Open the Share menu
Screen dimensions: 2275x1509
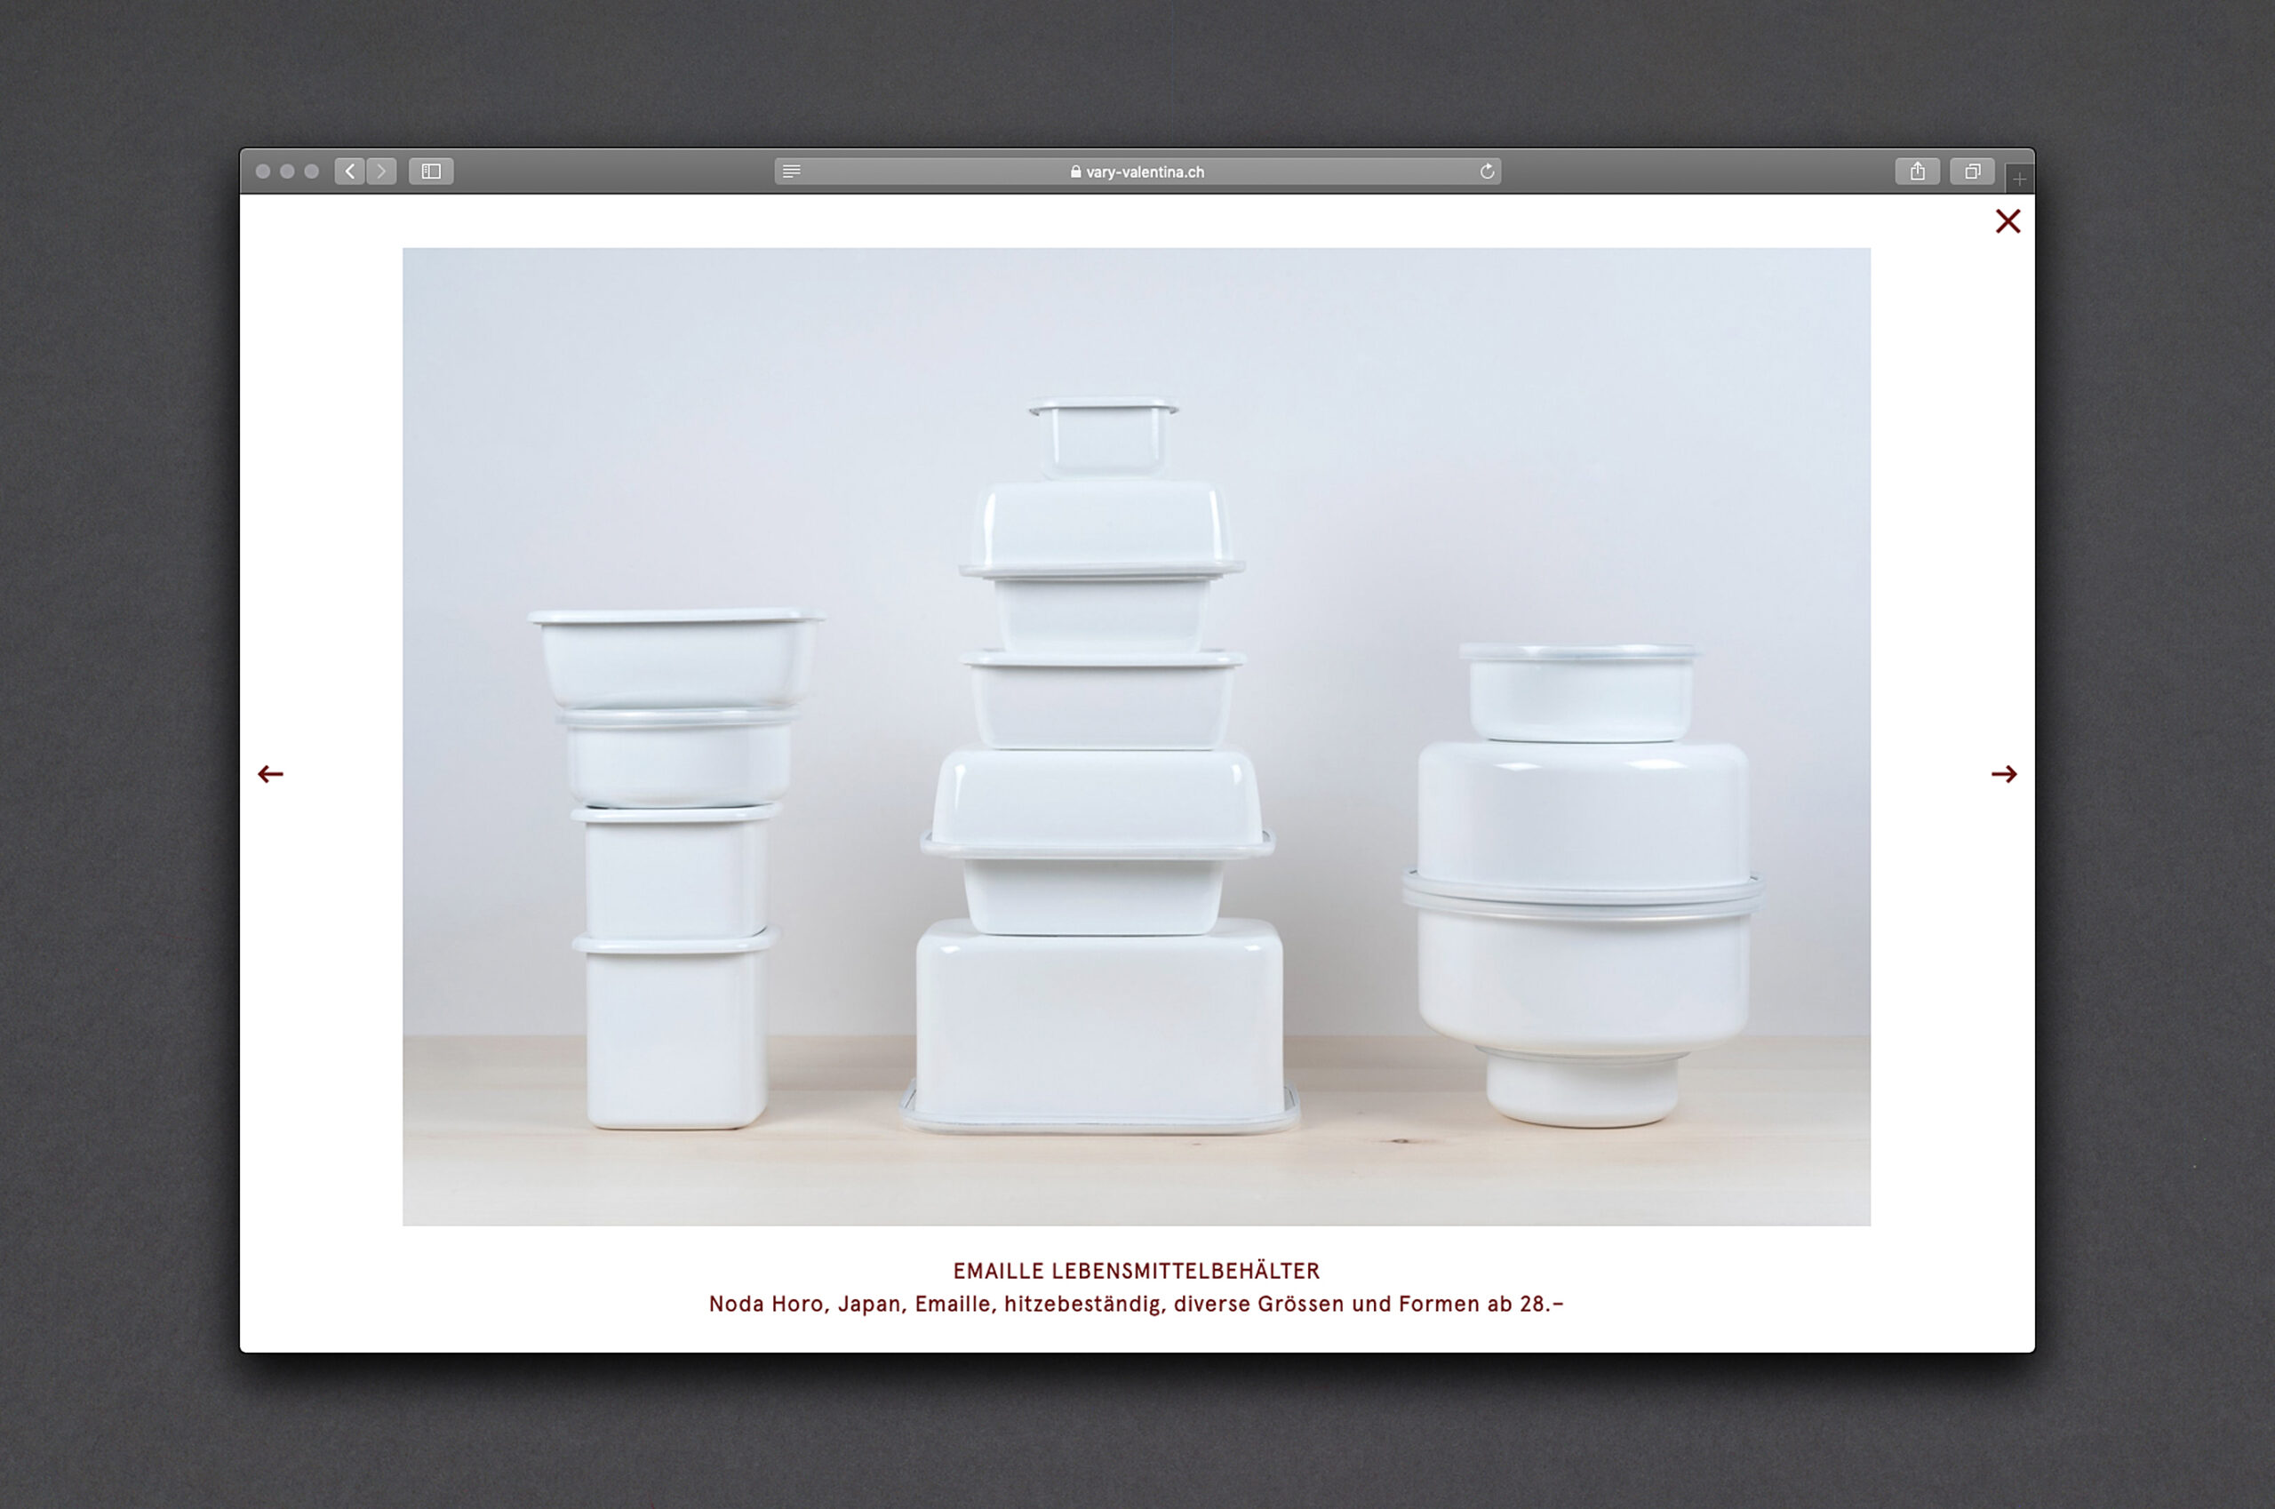[1917, 172]
